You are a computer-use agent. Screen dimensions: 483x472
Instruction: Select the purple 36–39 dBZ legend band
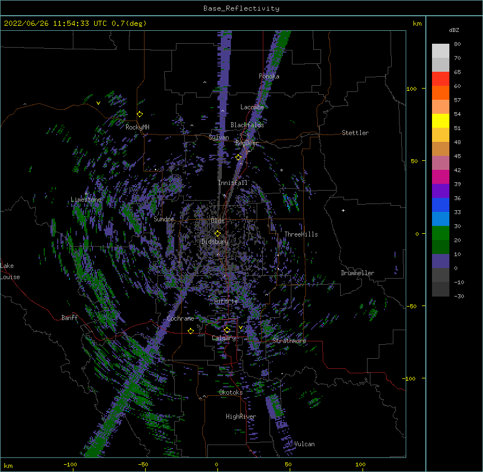point(440,191)
